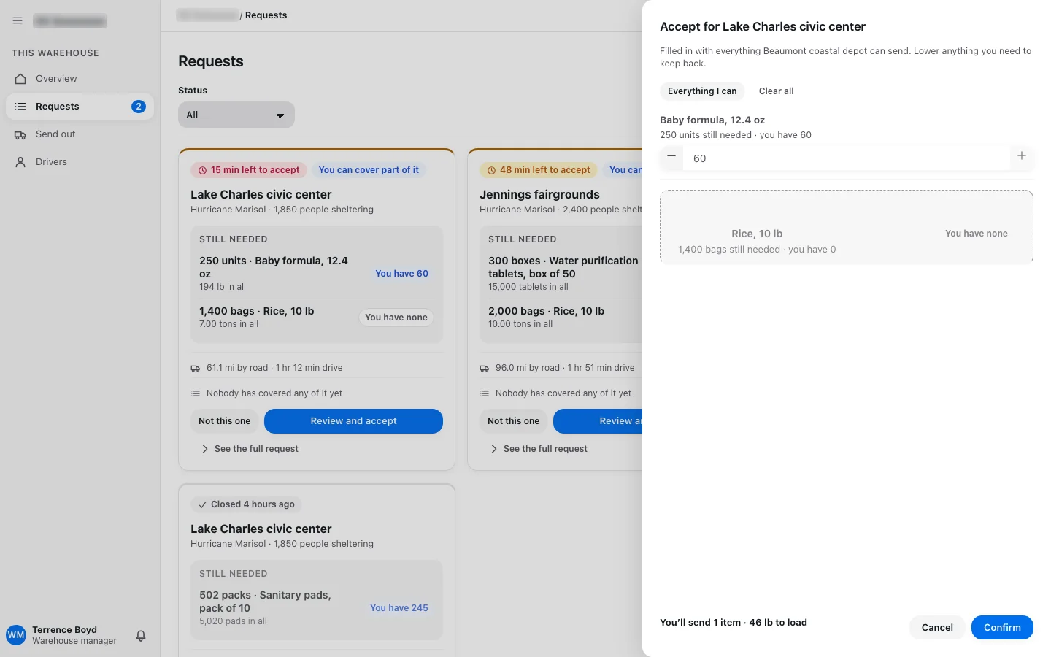Click the truck icon beside 61.1 mi by road

196,369
